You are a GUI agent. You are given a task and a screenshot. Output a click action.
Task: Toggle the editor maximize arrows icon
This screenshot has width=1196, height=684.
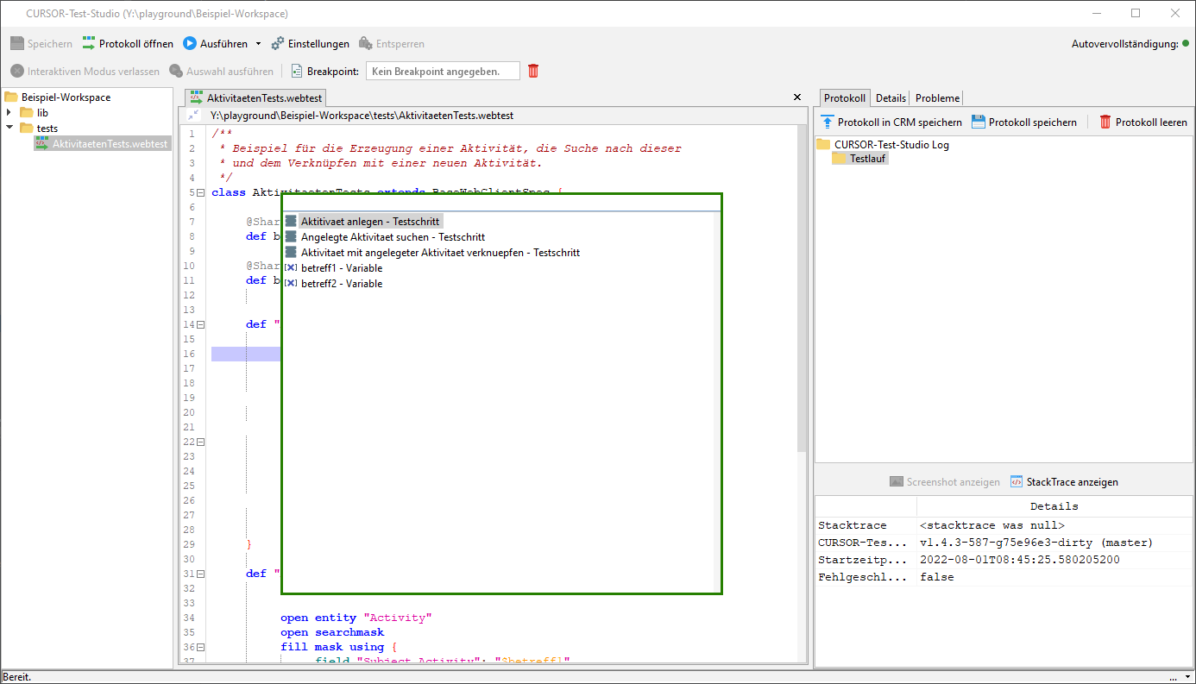click(x=193, y=115)
